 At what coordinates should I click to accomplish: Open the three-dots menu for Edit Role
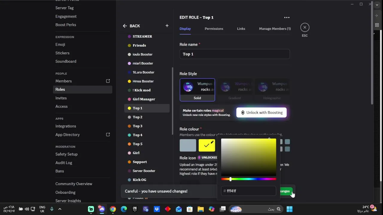click(287, 18)
